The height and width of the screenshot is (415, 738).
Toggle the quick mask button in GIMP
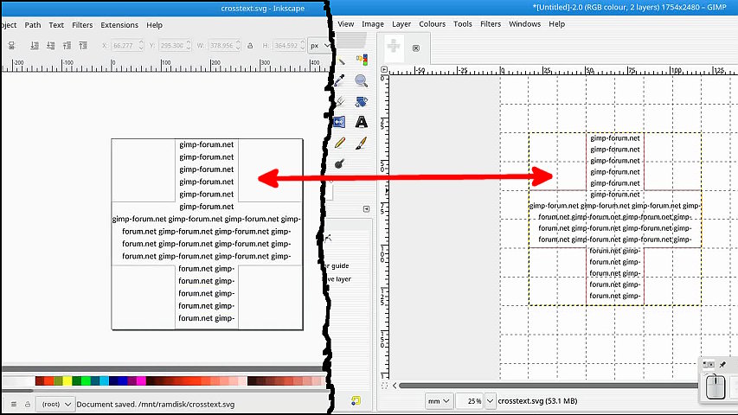point(384,386)
